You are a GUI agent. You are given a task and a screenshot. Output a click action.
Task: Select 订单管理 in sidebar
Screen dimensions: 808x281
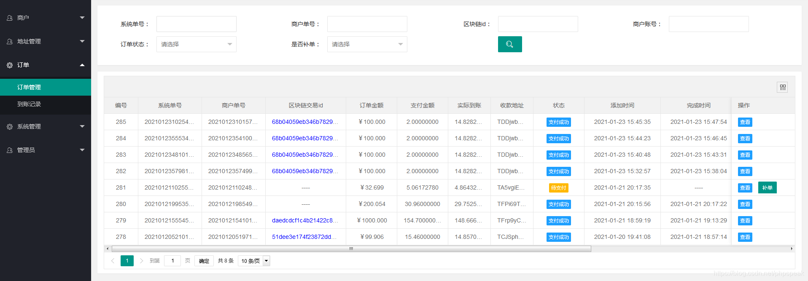click(x=46, y=87)
